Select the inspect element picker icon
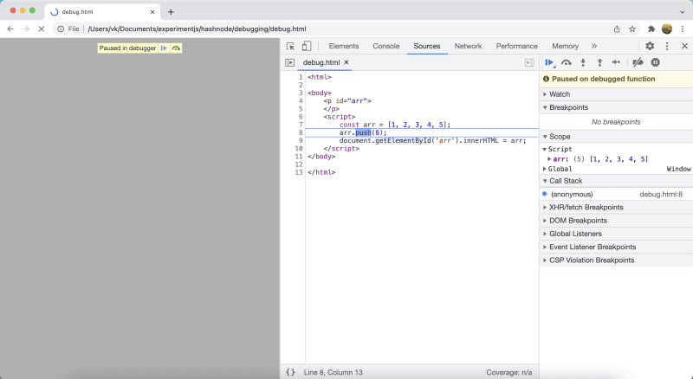 (x=290, y=46)
